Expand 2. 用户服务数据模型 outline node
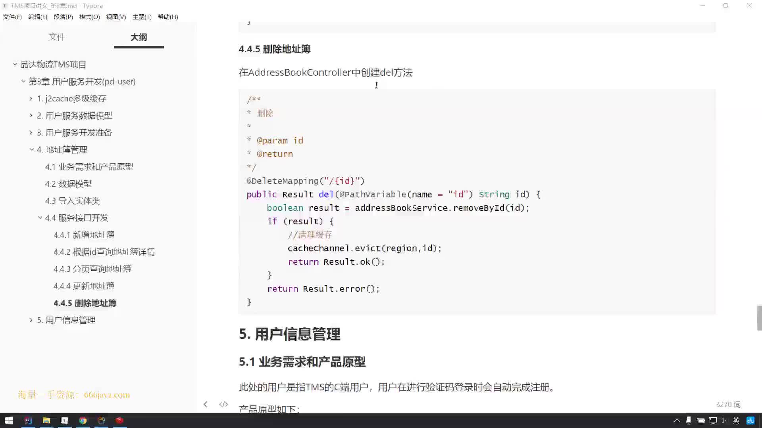The image size is (762, 428). [x=31, y=115]
